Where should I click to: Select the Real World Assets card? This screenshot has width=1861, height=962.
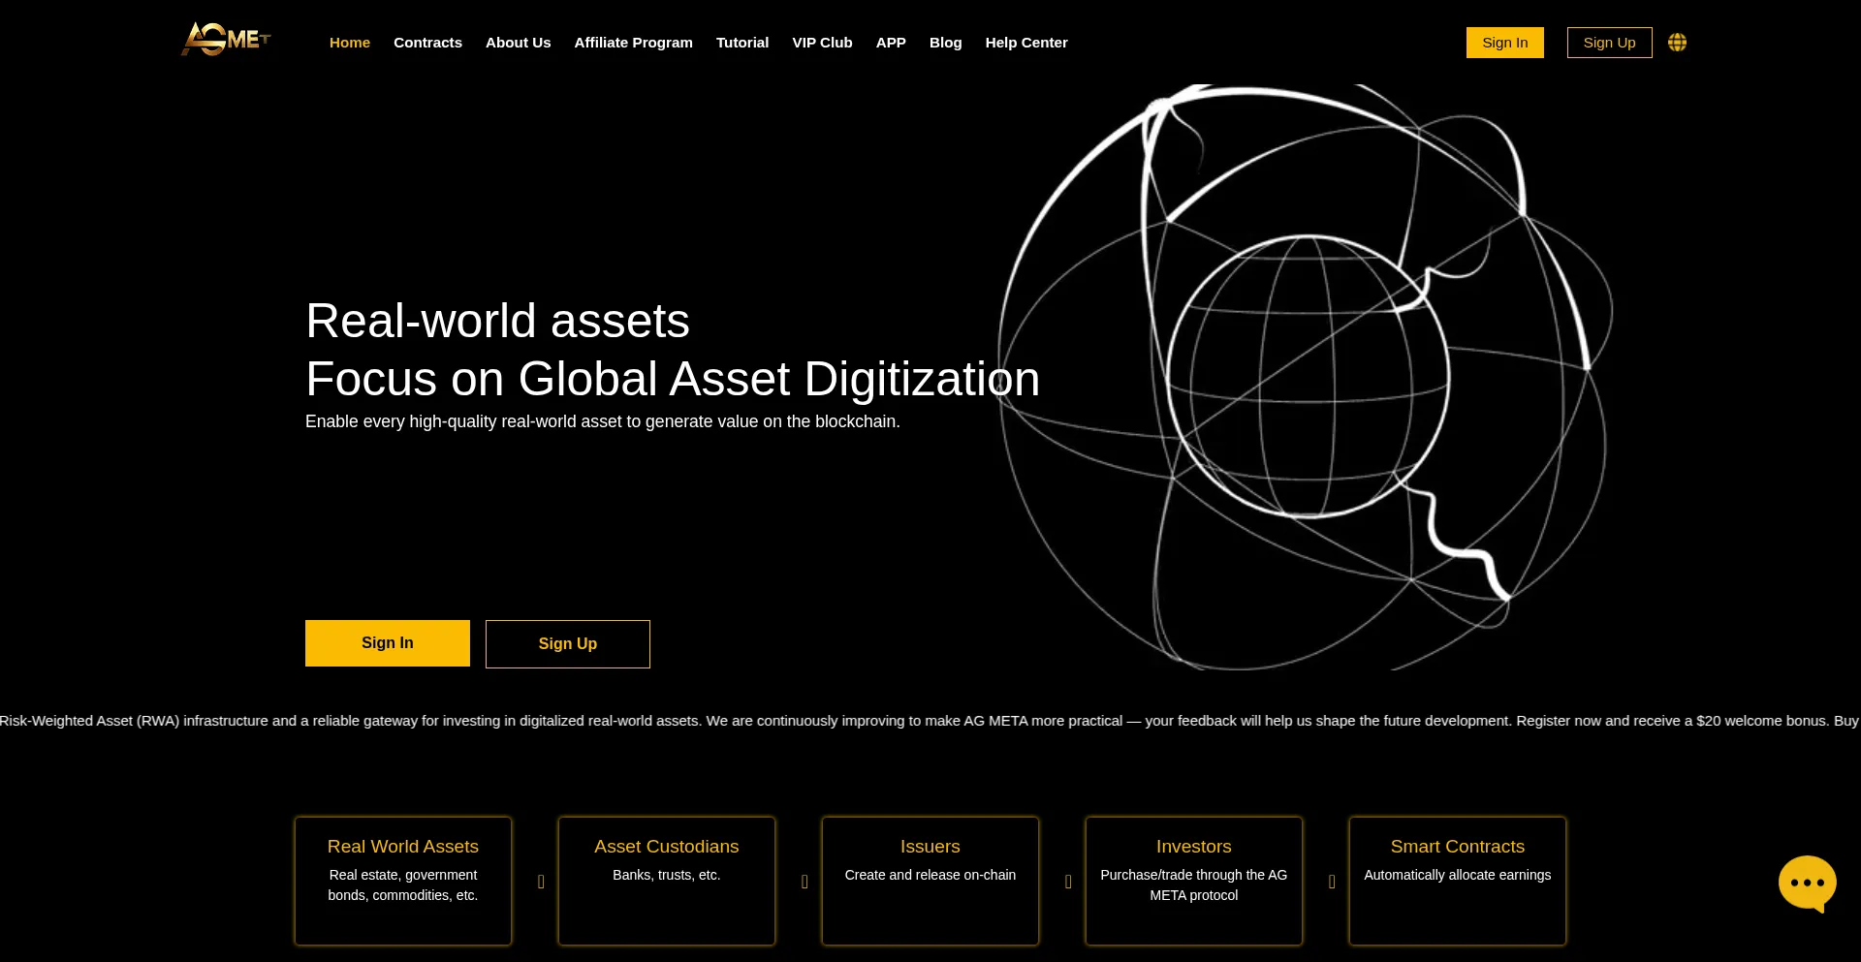pyautogui.click(x=402, y=880)
